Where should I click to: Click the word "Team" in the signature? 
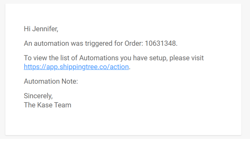pyautogui.click(x=64, y=105)
